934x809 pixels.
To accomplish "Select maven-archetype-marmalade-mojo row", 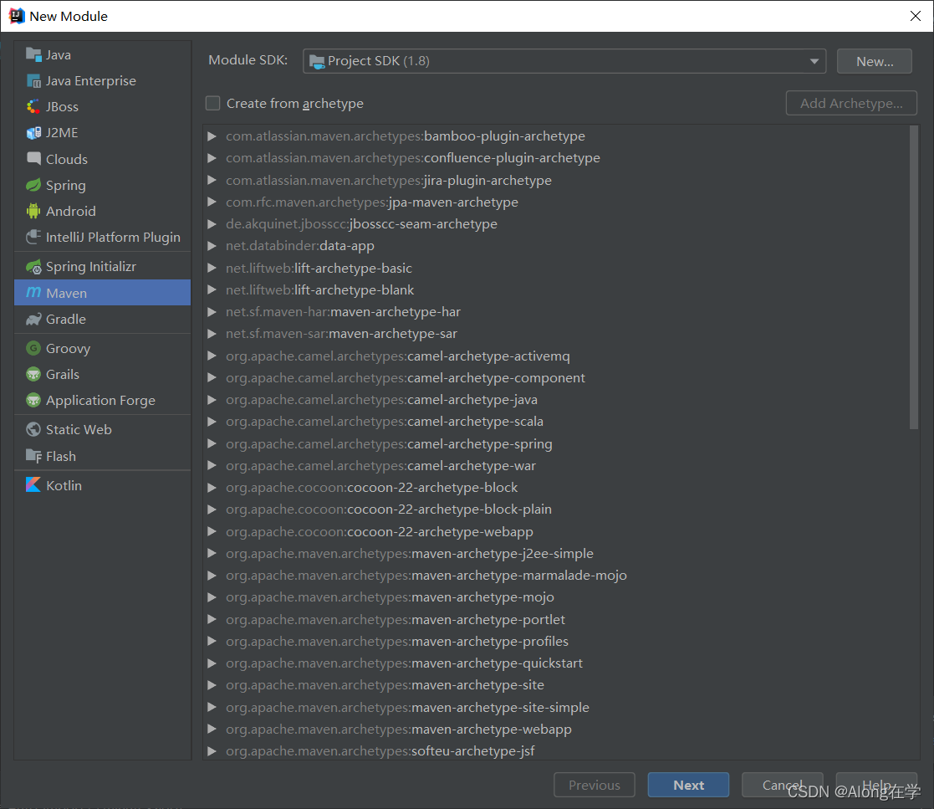I will point(556,576).
